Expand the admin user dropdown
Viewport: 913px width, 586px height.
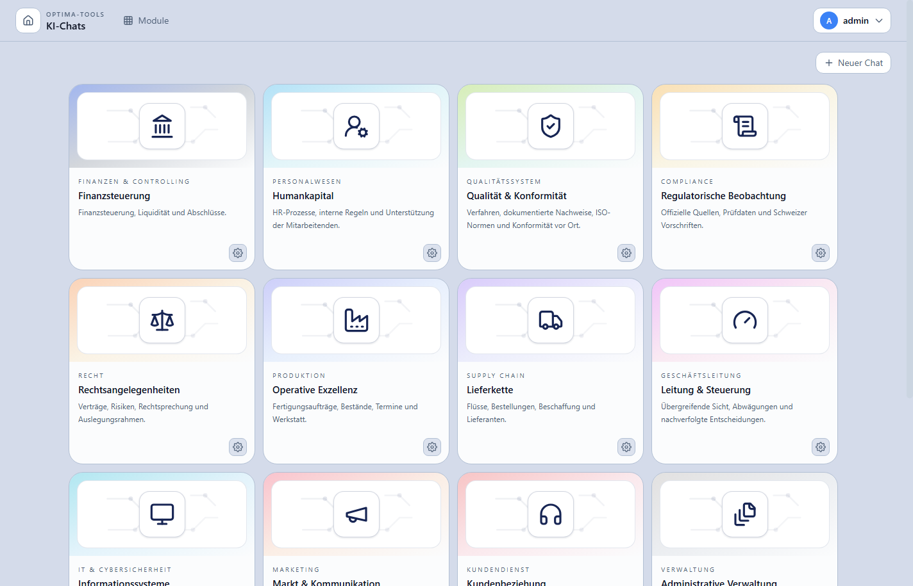coord(852,20)
